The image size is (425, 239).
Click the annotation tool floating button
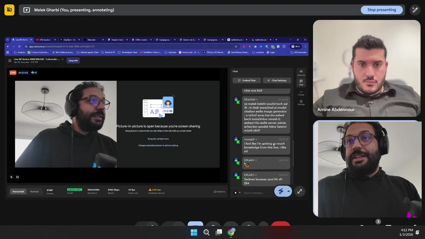tap(281, 191)
